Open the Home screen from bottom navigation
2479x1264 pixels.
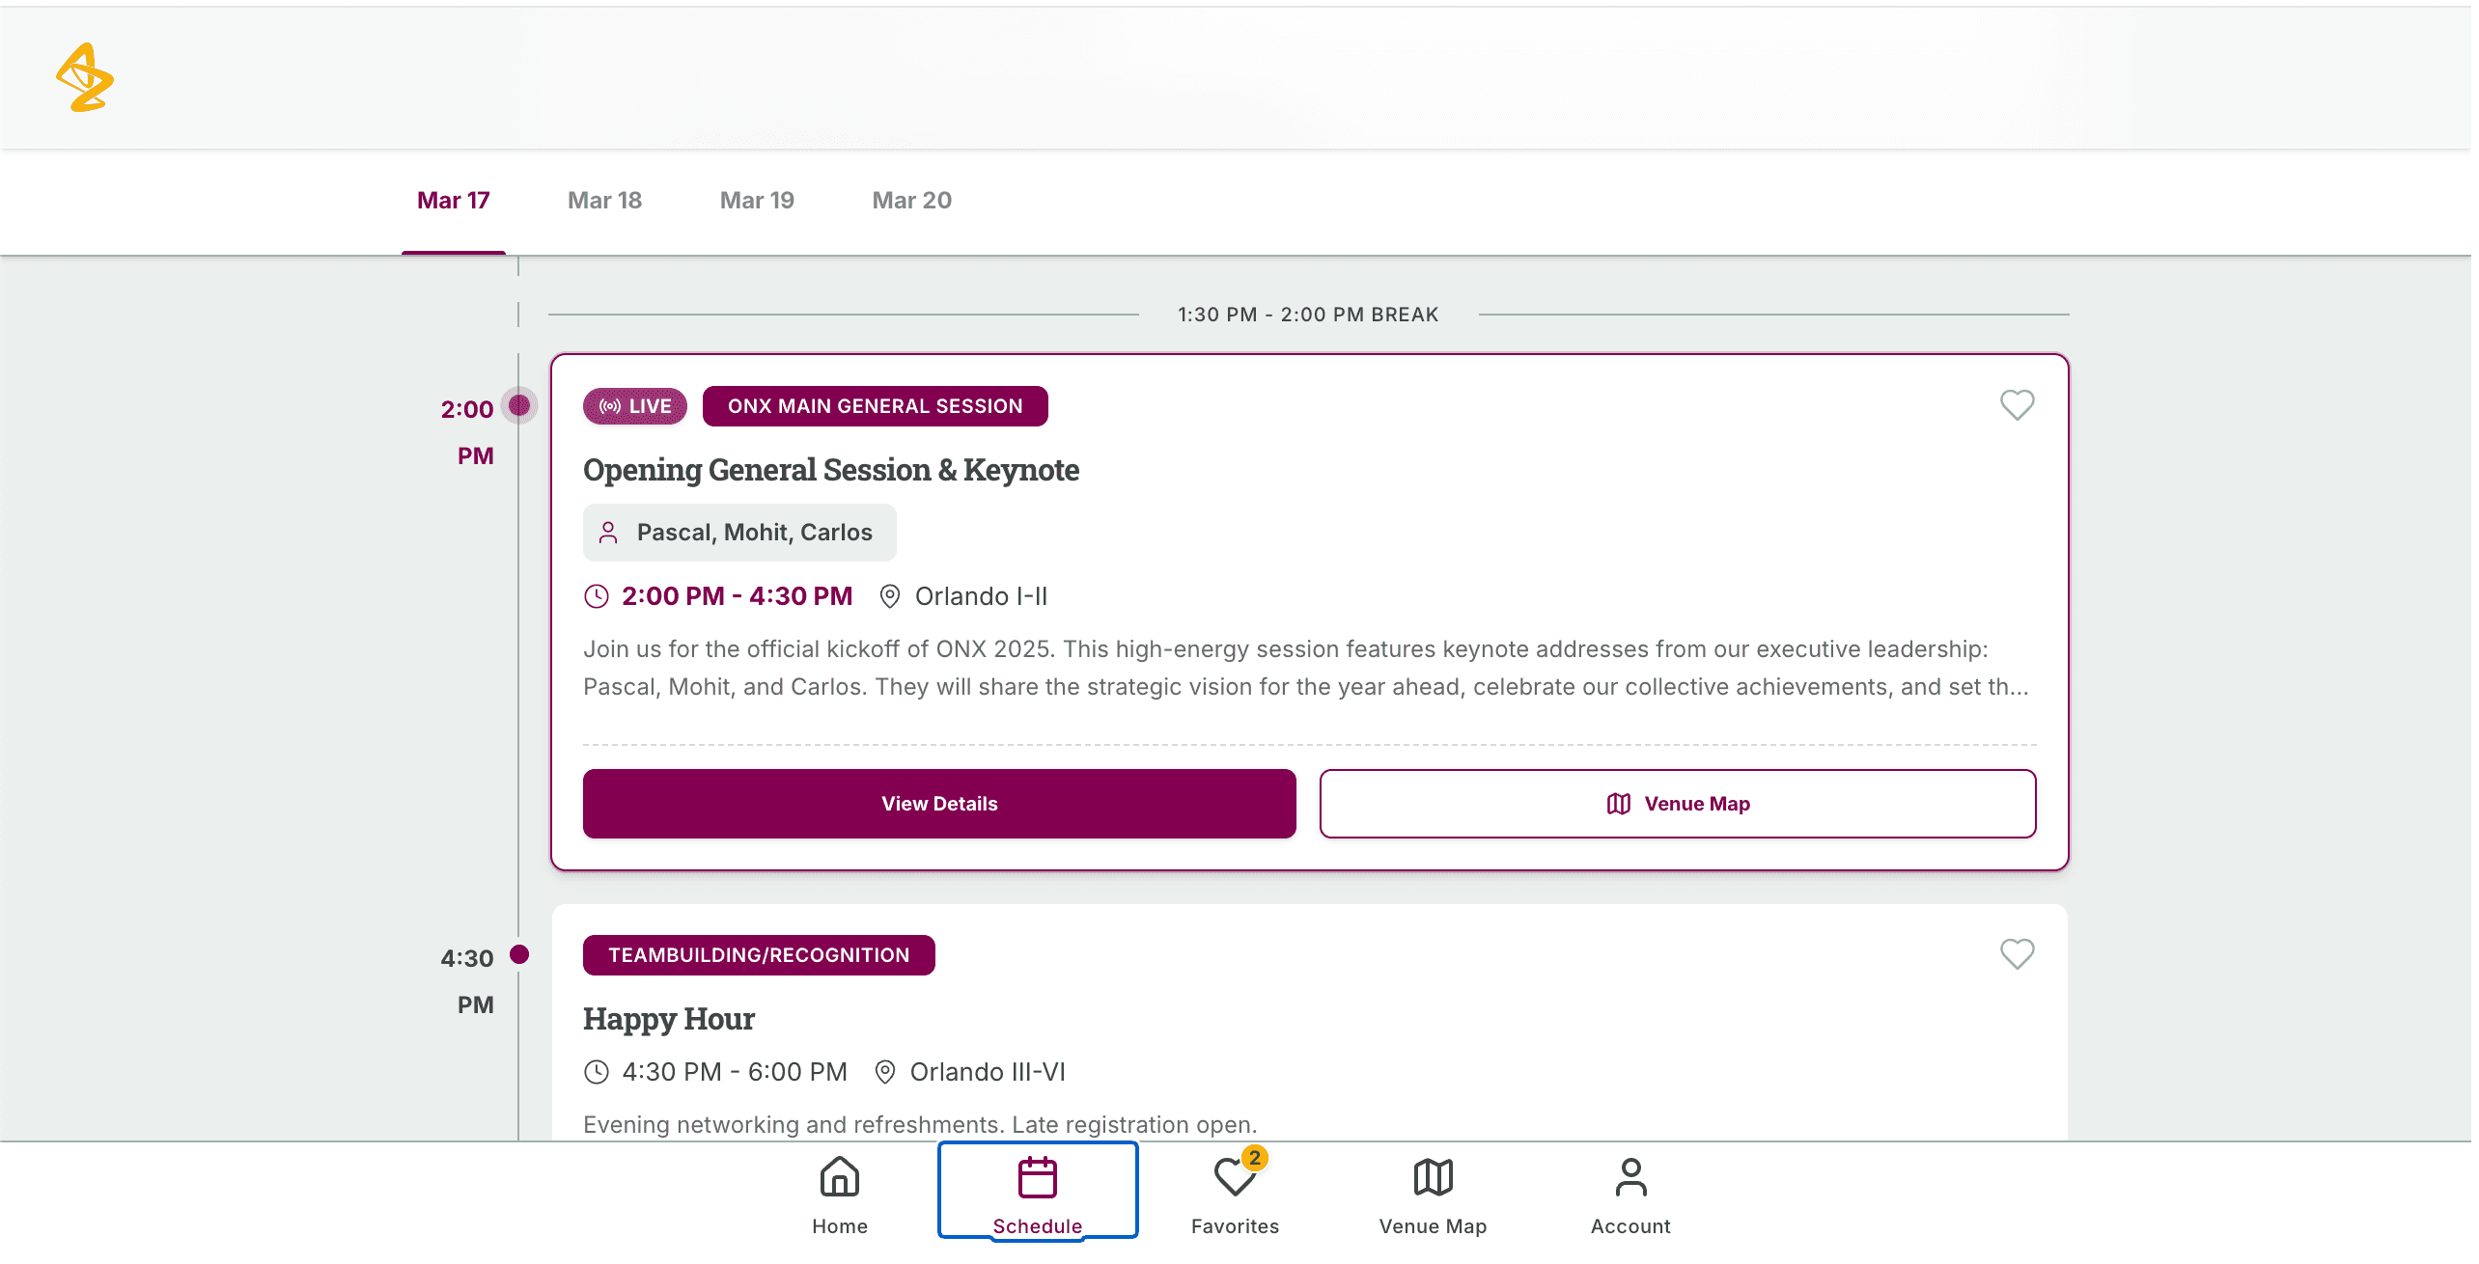coord(838,1191)
